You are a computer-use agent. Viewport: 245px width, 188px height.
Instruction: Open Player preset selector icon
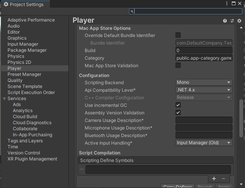[x=232, y=21]
